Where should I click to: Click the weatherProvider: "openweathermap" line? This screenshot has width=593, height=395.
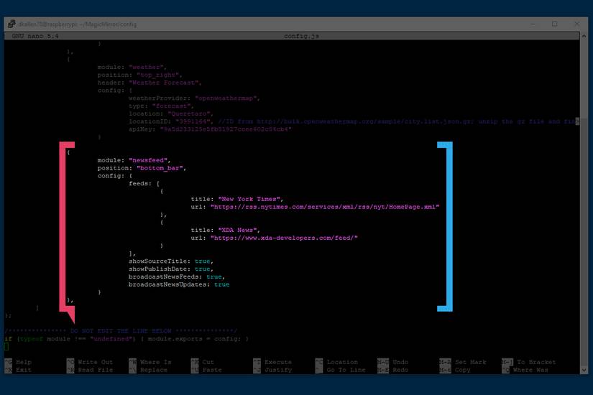(x=194, y=98)
